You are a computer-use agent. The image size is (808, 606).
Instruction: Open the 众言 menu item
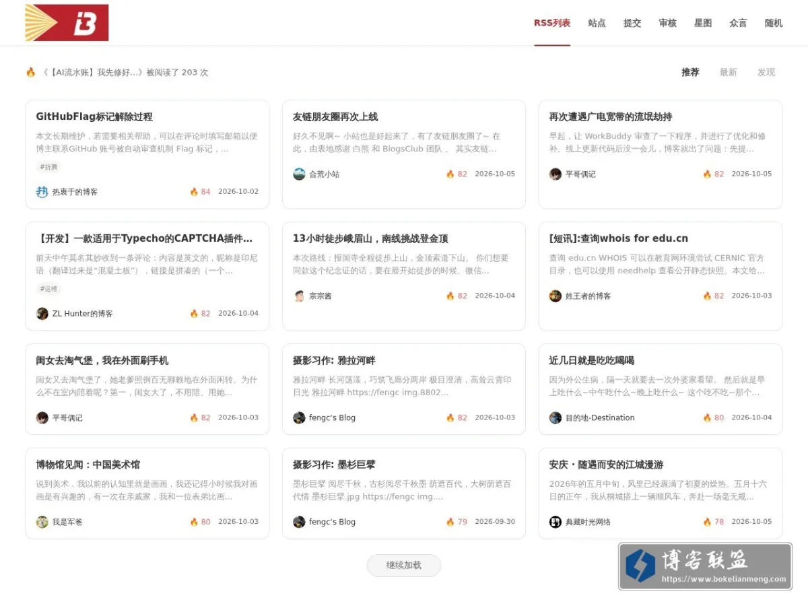click(x=738, y=23)
